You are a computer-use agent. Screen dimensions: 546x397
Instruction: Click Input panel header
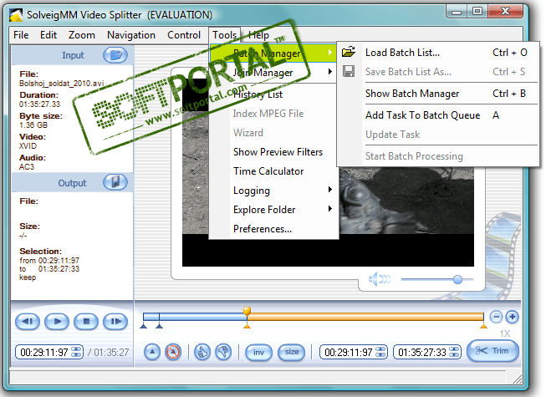click(x=73, y=55)
